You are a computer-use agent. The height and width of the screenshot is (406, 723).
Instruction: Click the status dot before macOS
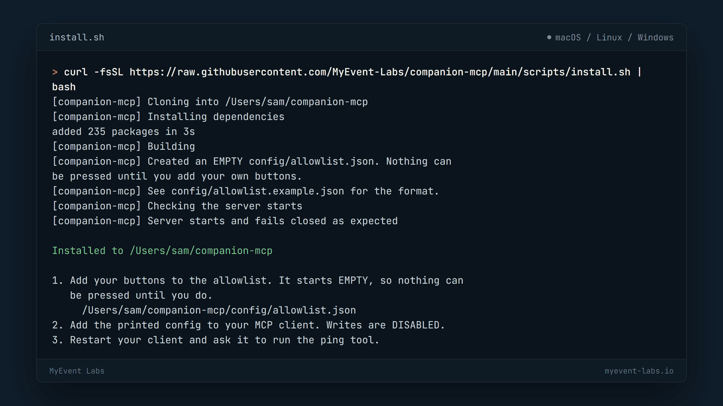tap(549, 37)
